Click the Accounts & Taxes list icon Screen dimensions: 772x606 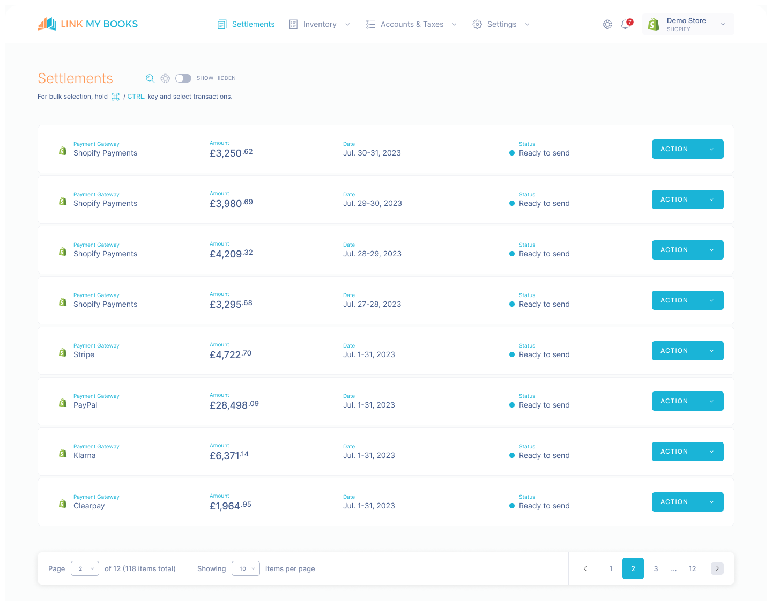[370, 24]
